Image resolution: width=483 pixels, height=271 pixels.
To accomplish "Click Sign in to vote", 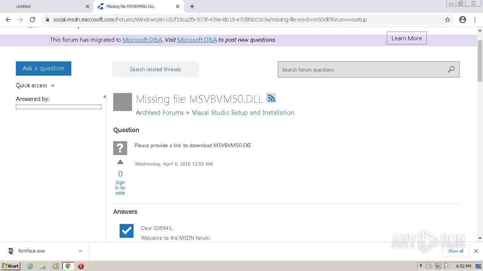I will coord(120,187).
